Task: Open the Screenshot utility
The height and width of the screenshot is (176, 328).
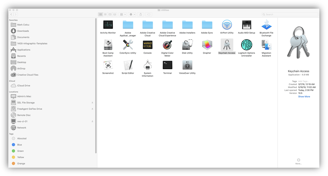Action: [108, 65]
